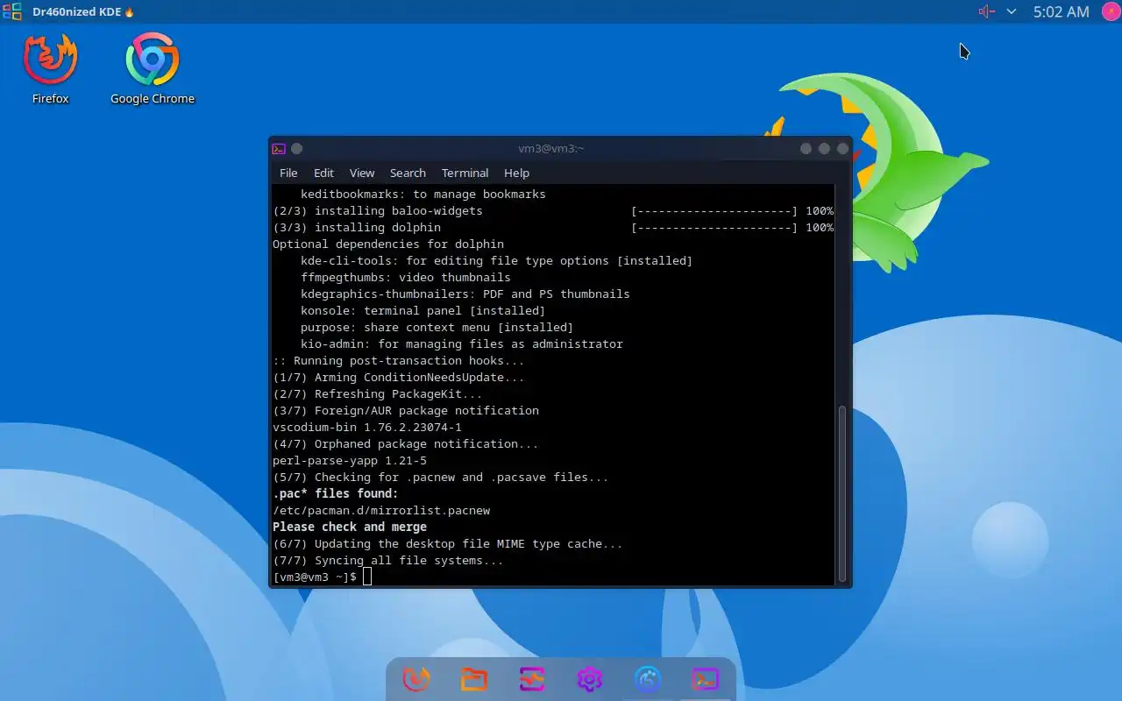The image size is (1122, 701).
Task: Open blue circular app icon in dock
Action: click(648, 679)
